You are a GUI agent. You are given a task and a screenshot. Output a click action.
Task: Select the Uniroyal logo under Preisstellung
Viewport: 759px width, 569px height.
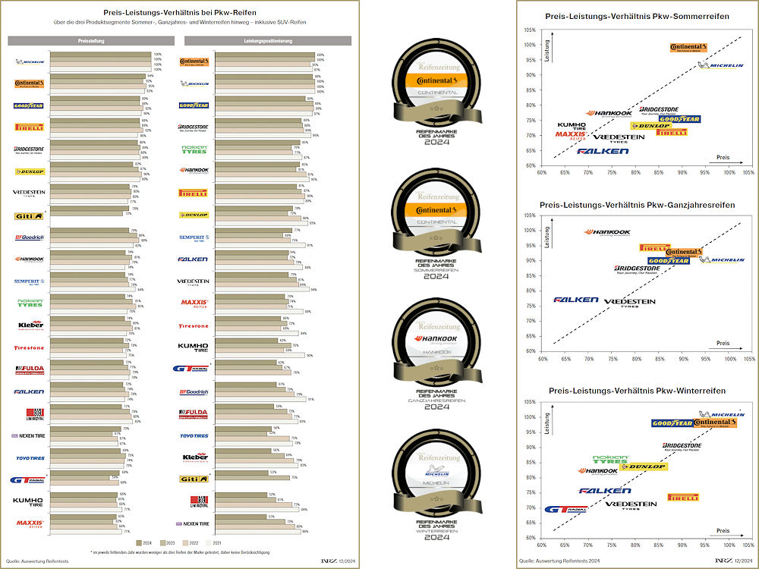[35, 413]
